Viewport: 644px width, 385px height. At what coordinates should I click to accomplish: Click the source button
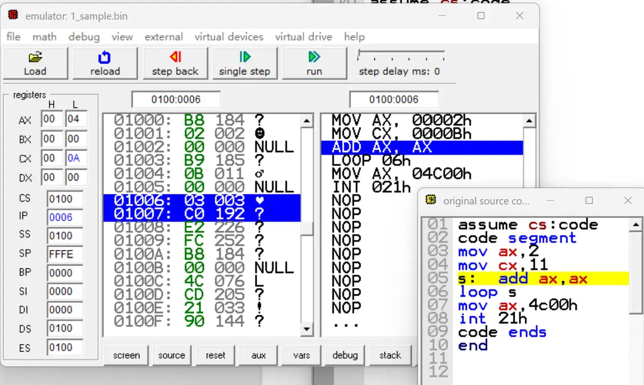click(x=171, y=355)
